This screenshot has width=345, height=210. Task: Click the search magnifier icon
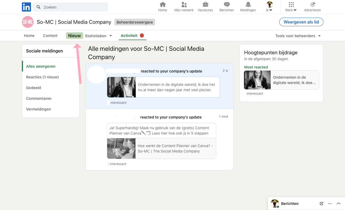38,7
